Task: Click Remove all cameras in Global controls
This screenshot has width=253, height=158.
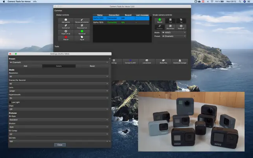Action: [x=82, y=21]
